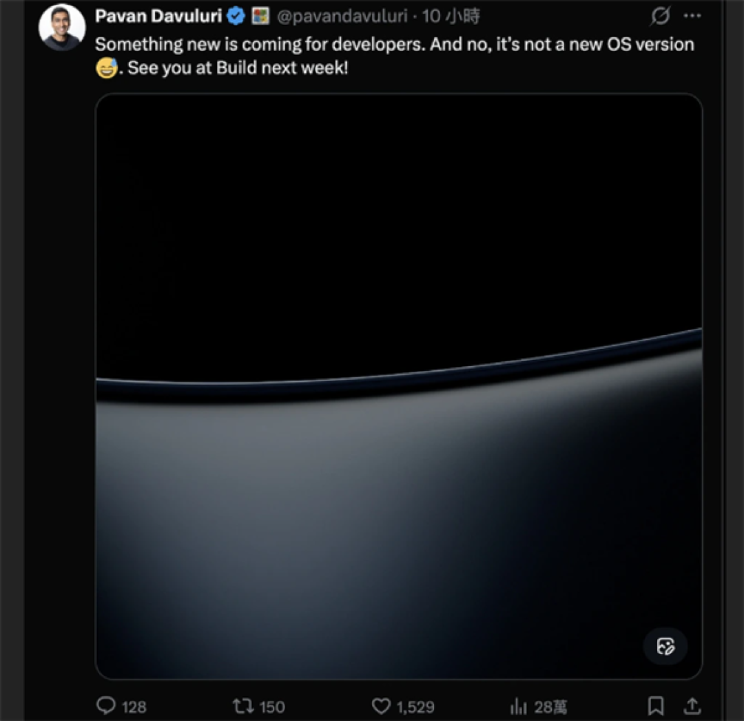
Task: Toggle the bookmark icon for this post
Action: click(656, 706)
